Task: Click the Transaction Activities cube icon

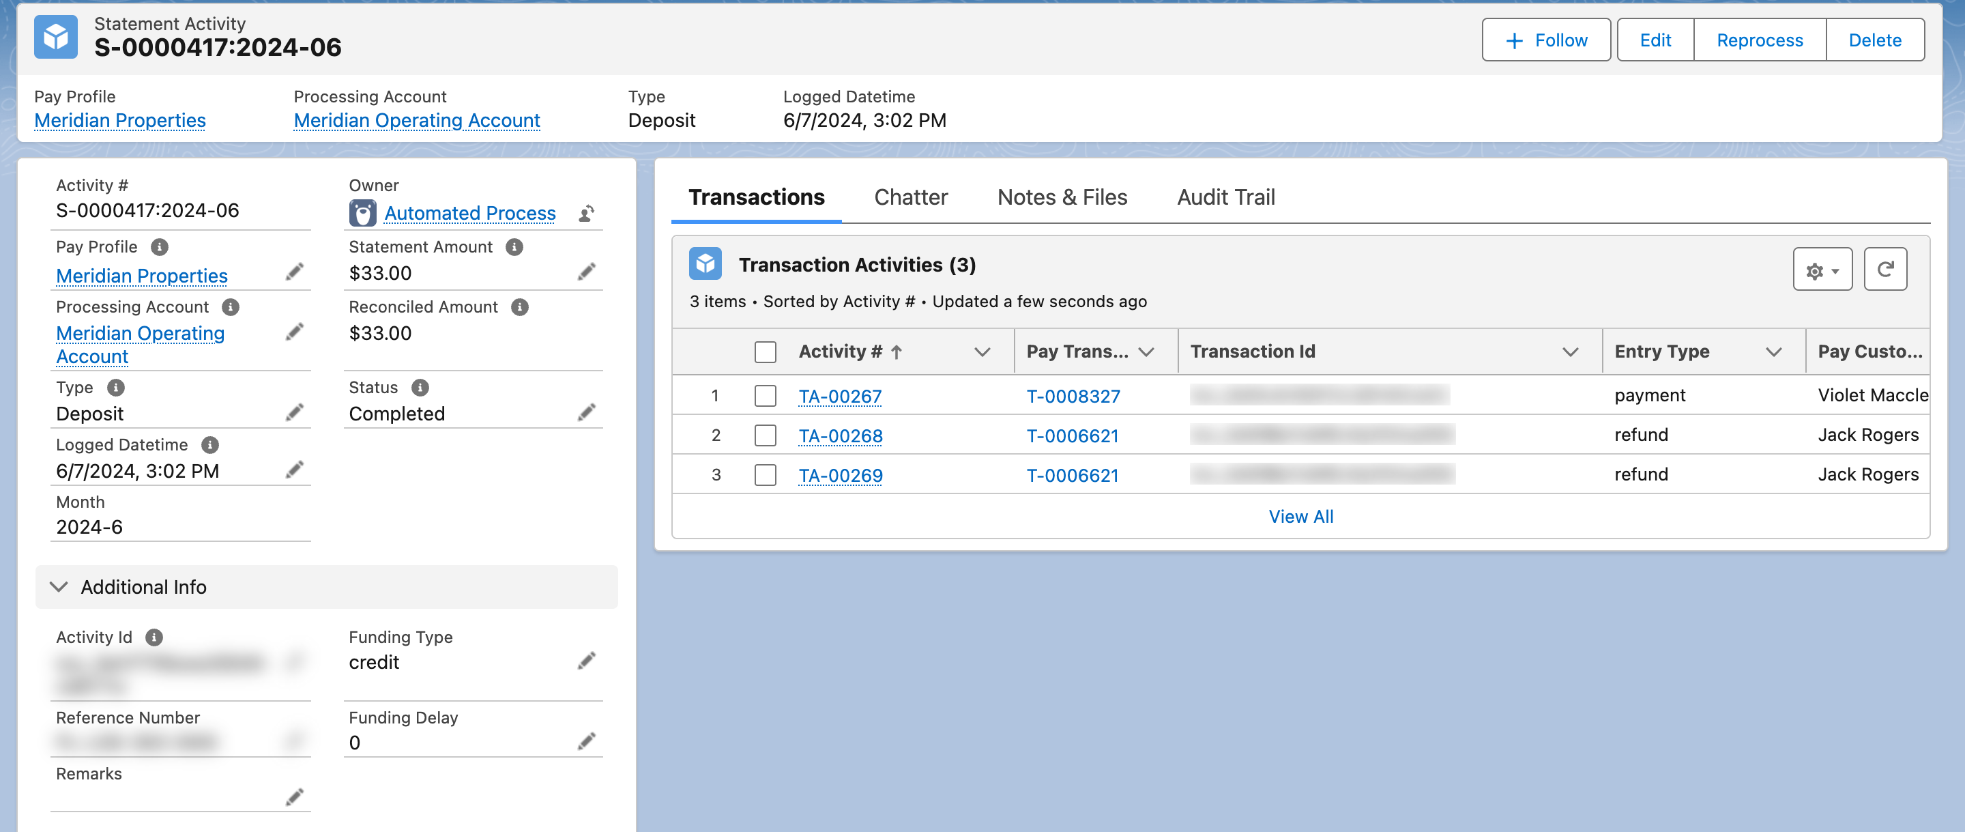Action: 705,264
